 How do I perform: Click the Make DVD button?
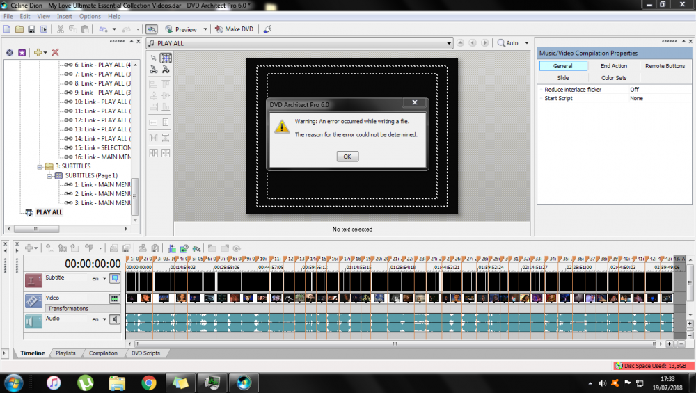[234, 29]
